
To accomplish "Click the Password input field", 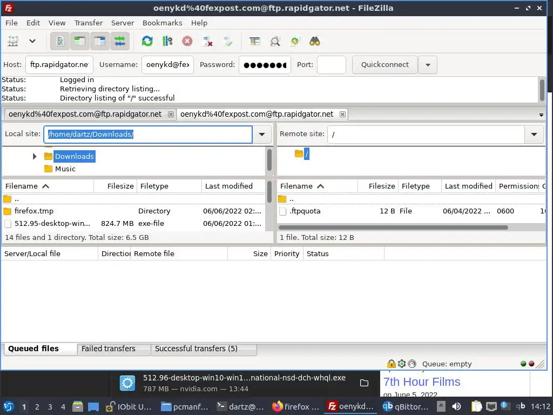I will (x=265, y=65).
